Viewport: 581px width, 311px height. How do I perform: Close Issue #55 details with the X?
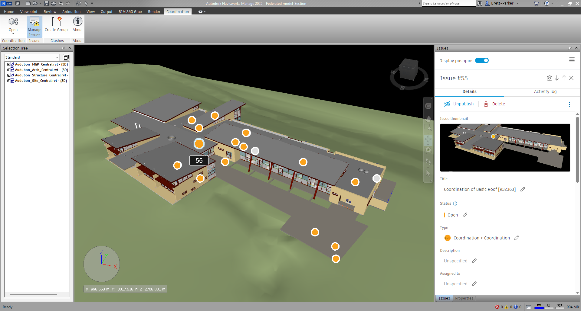pyautogui.click(x=571, y=78)
